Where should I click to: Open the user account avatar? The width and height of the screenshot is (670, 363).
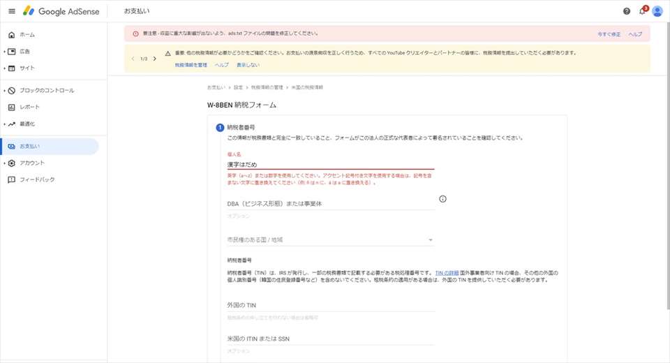tap(657, 11)
